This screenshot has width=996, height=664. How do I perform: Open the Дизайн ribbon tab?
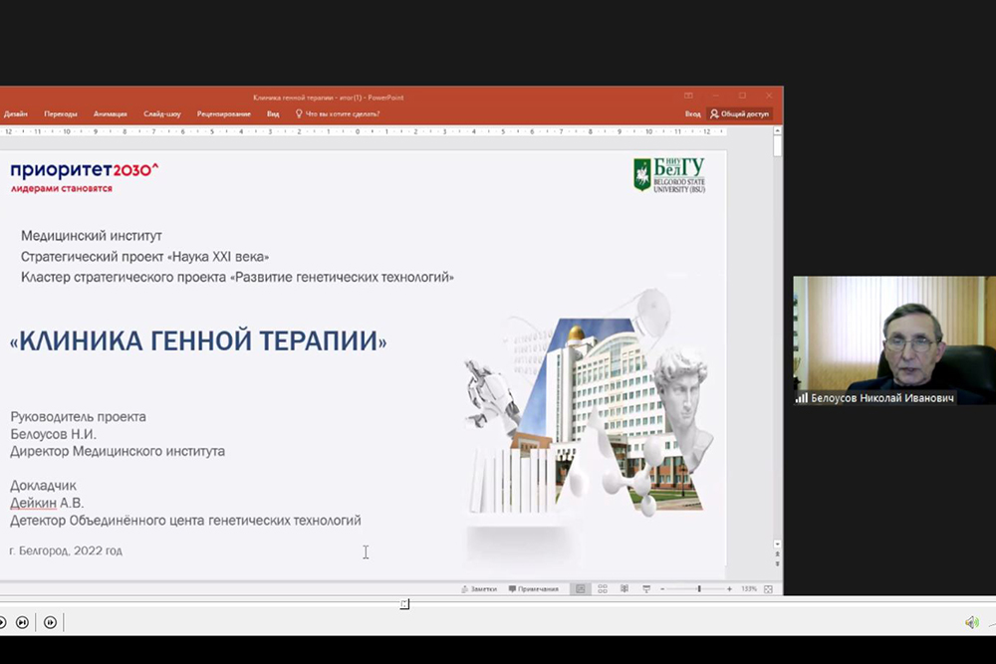tap(15, 114)
